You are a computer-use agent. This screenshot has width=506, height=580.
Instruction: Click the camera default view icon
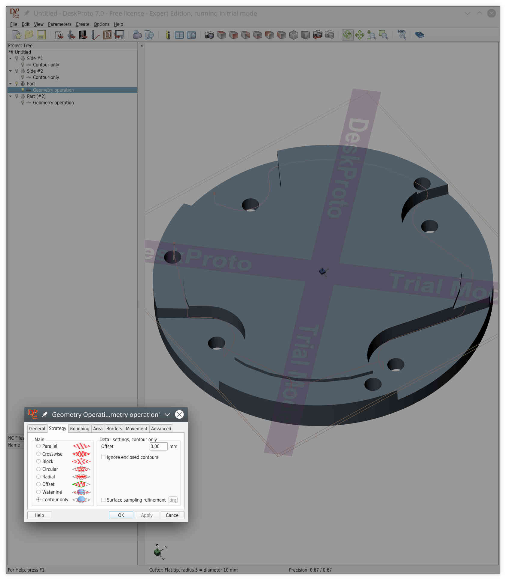(x=209, y=35)
